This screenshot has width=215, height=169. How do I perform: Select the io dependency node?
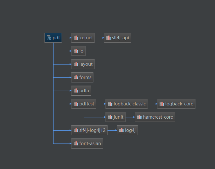(x=78, y=51)
